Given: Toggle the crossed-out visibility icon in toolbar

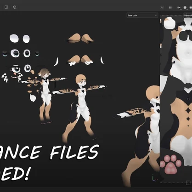Looking at the screenshot, I should click(x=162, y=7).
